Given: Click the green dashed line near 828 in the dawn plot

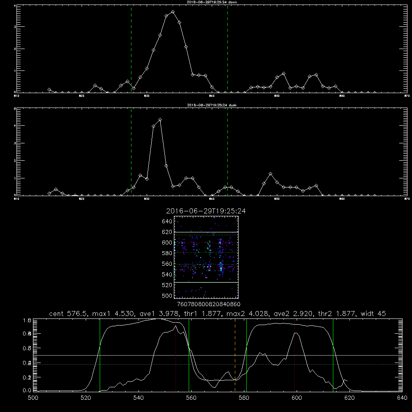Looking at the screenshot, I should point(131,49).
